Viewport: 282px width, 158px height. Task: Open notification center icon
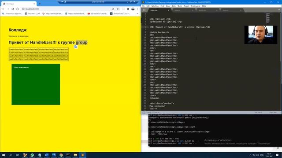click(277, 155)
